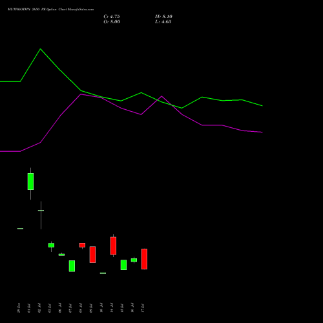Viewport: 323px width, 323px height.
Task: Click the green 07 Jul candlestick body
Action: tap(72, 266)
